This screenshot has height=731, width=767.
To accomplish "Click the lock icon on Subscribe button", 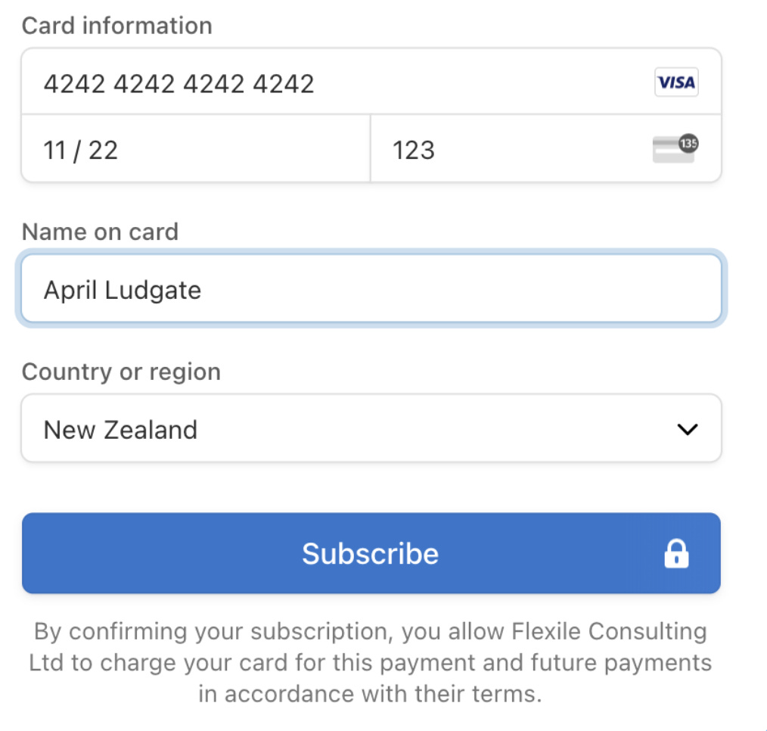I will 675,553.
